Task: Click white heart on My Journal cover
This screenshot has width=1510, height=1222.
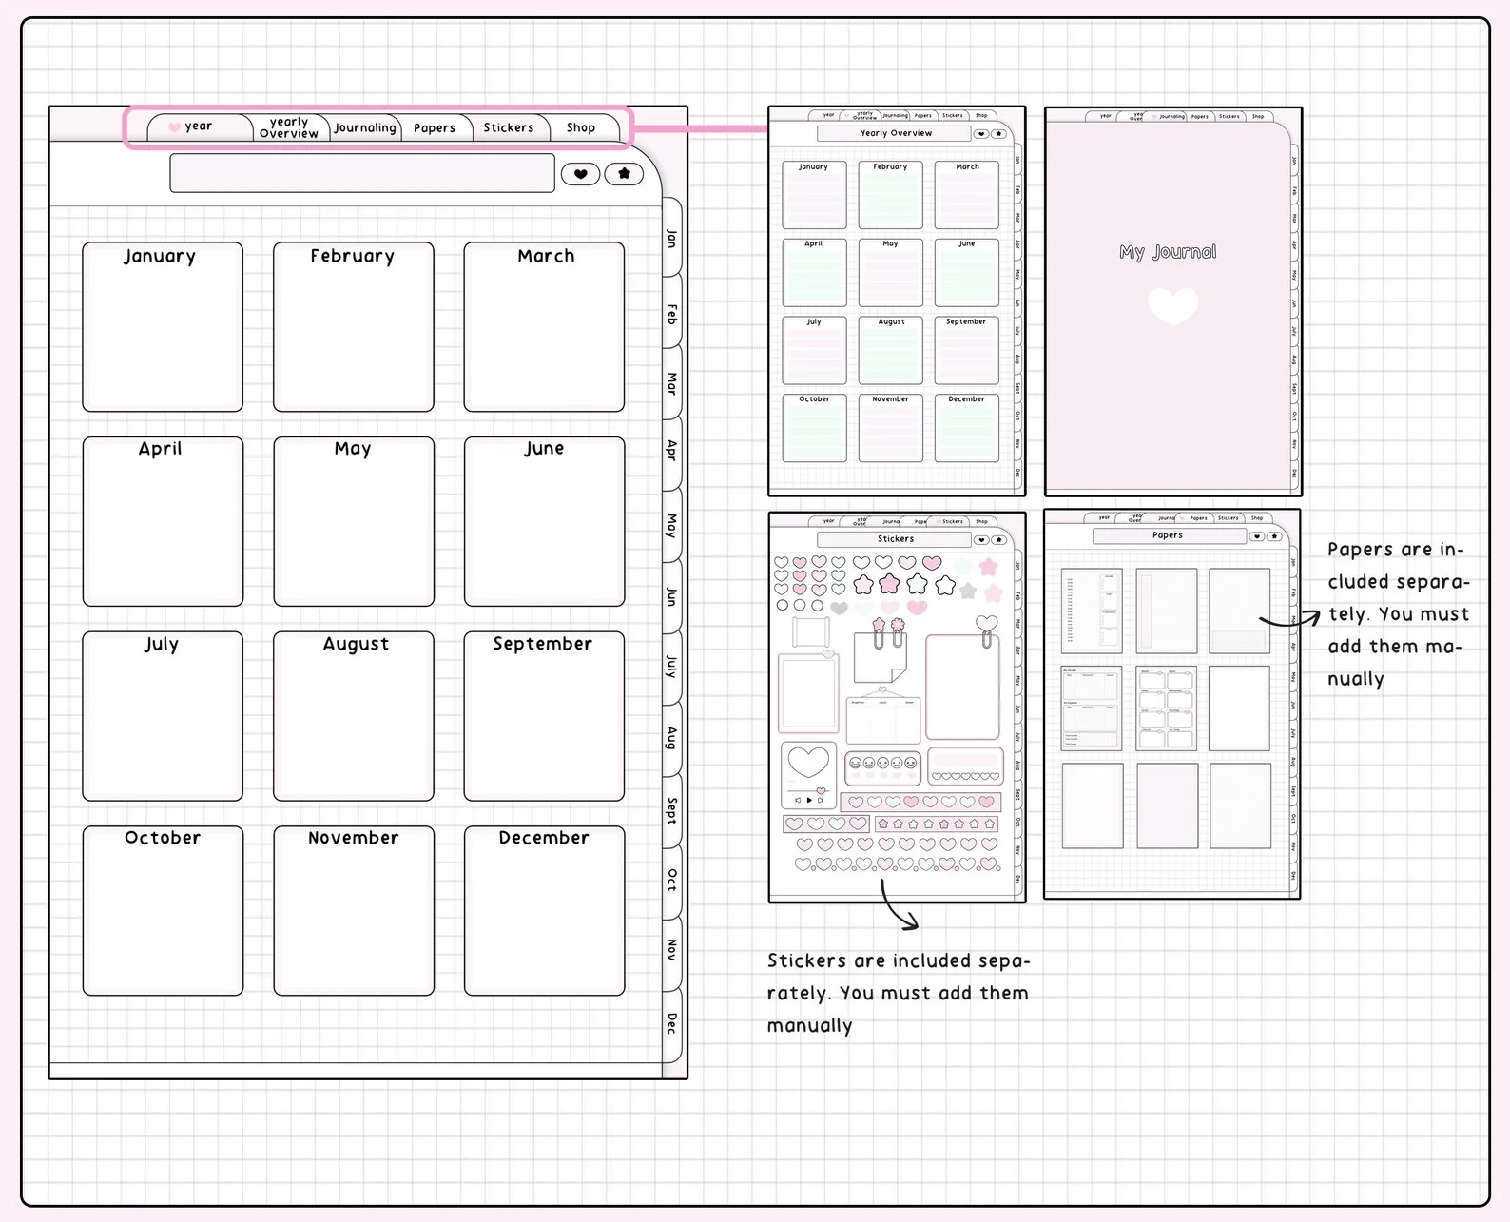Action: click(x=1172, y=305)
